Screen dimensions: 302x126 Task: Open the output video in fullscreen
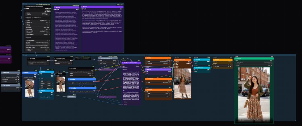[x=267, y=120]
